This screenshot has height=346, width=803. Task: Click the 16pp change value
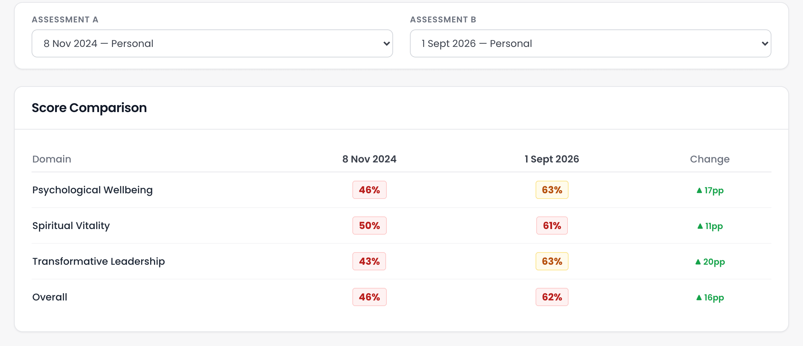[710, 298]
